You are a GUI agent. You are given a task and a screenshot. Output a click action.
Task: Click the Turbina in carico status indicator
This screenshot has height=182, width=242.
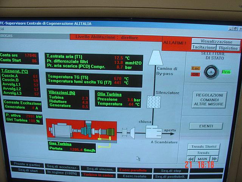pyautogui.click(x=98, y=175)
